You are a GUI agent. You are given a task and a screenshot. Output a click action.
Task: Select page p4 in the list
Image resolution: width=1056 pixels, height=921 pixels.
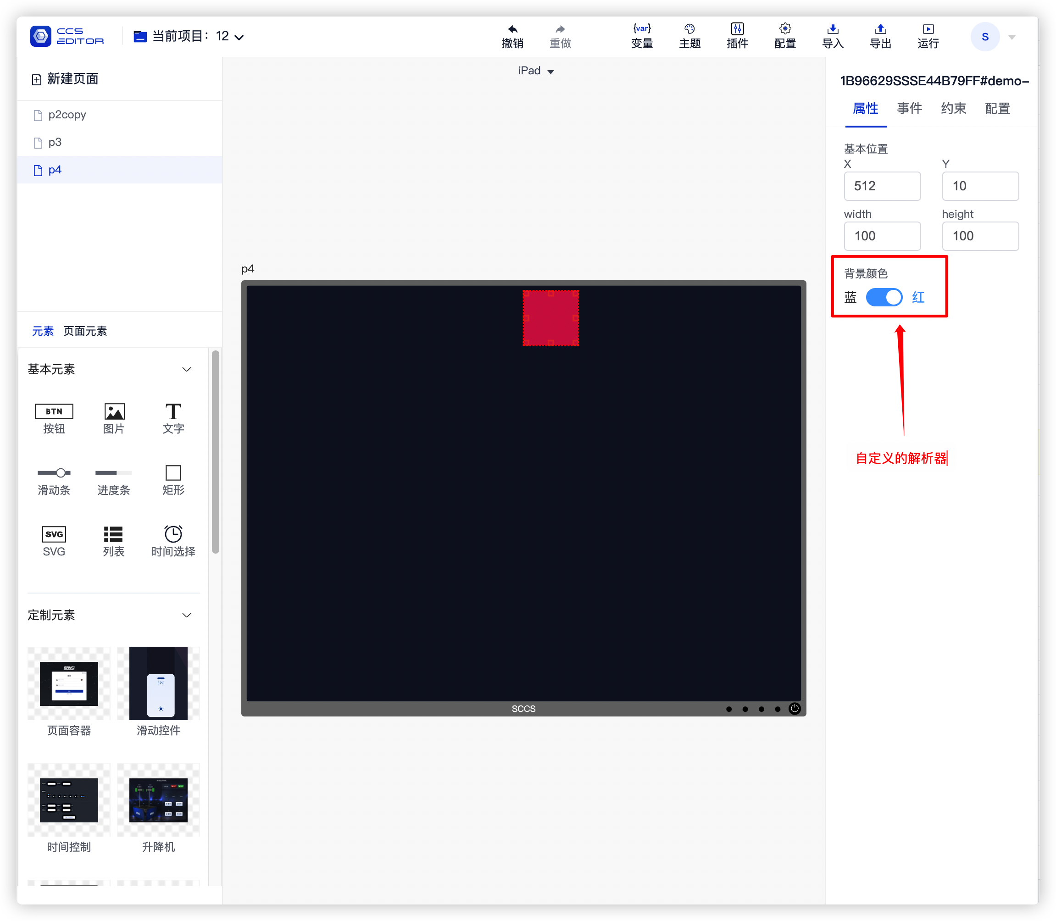tap(120, 170)
